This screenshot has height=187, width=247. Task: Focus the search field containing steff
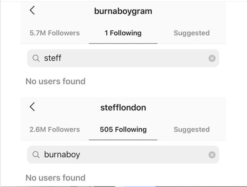[123, 58]
